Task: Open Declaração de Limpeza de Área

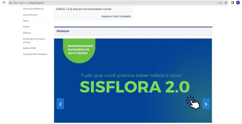Action: pyautogui.click(x=34, y=40)
